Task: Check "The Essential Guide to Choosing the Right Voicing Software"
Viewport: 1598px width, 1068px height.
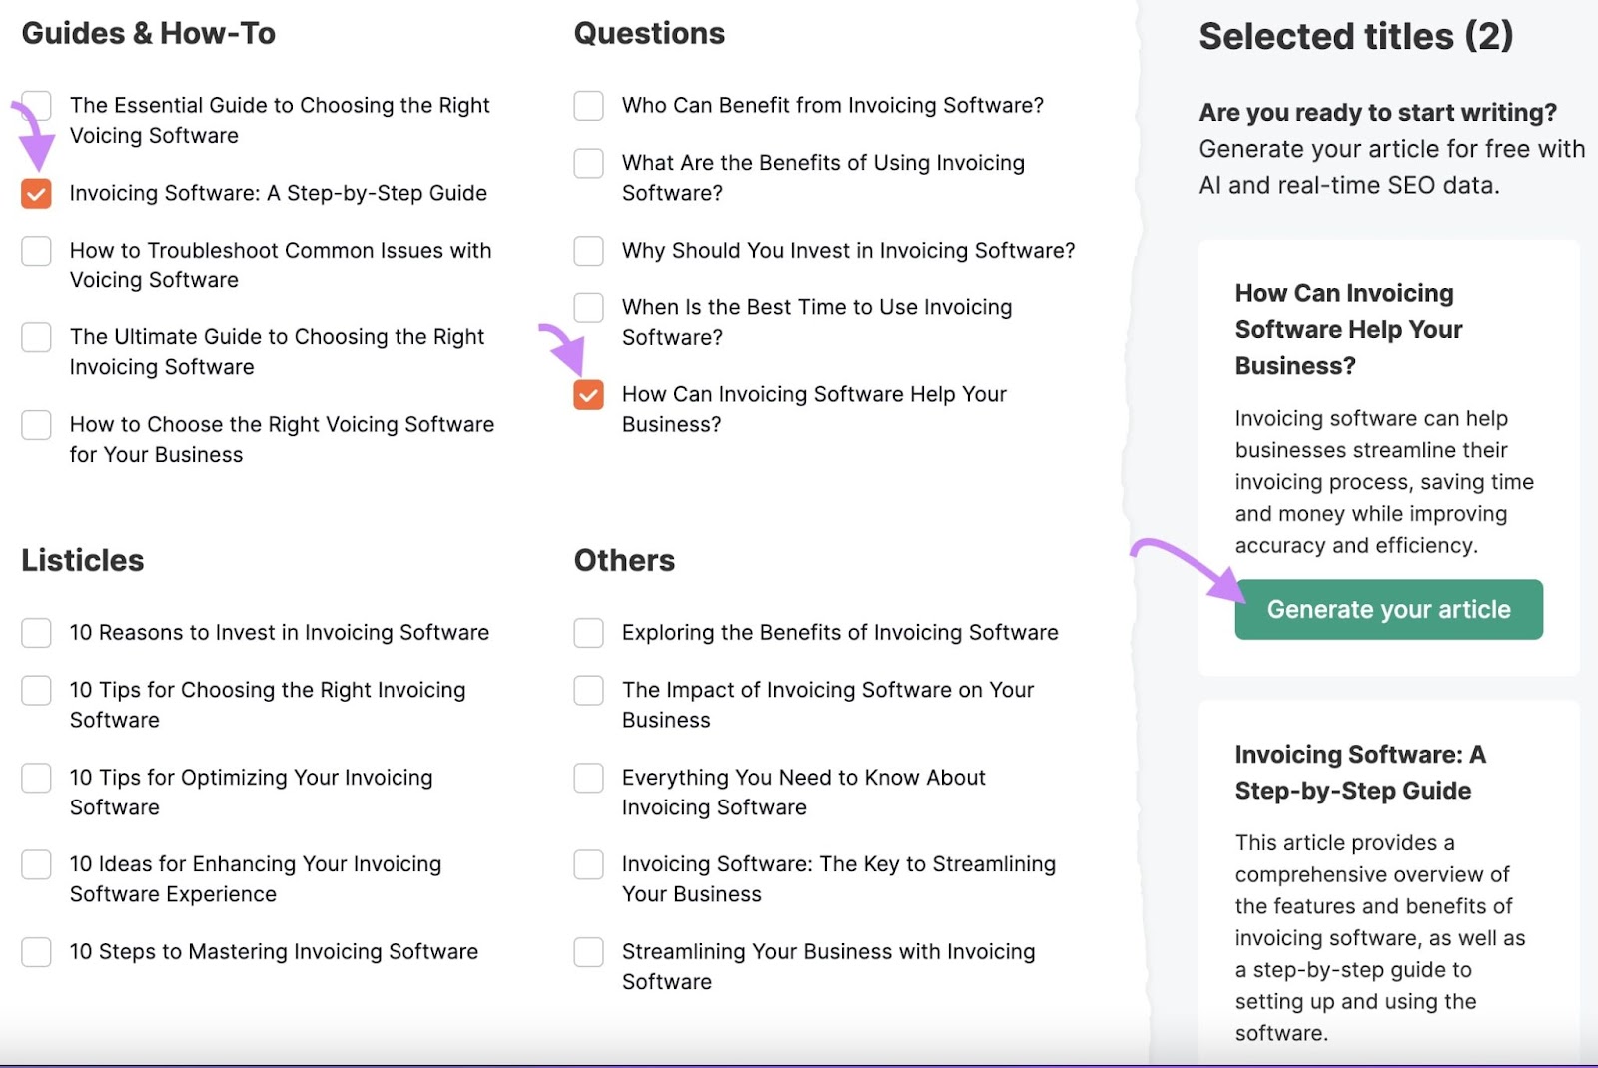Action: (36, 105)
